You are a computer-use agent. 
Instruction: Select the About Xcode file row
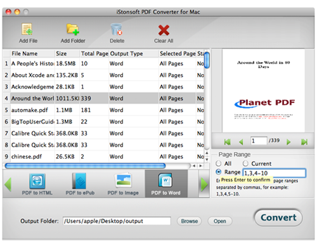coord(103,75)
